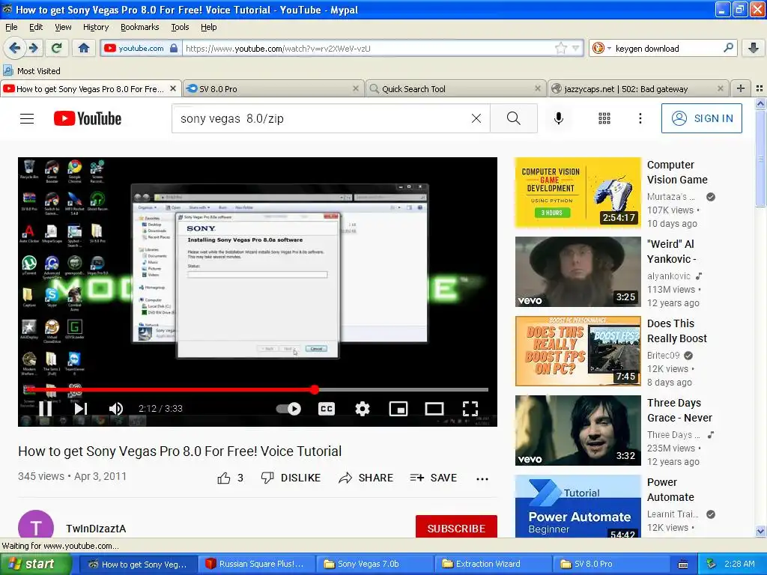This screenshot has height=575, width=767.
Task: Skip to the next video
Action: (81, 409)
